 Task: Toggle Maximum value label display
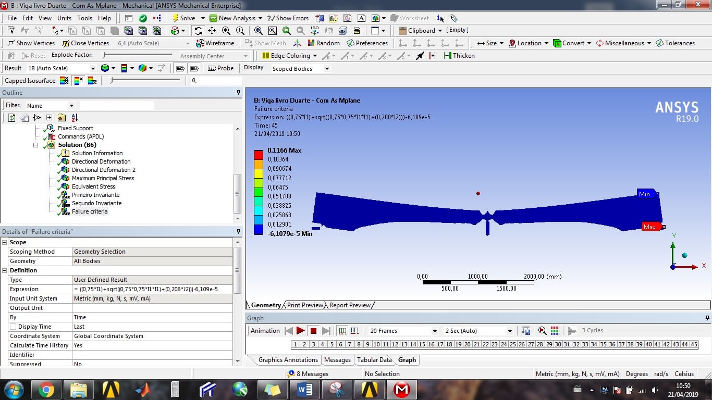point(179,68)
